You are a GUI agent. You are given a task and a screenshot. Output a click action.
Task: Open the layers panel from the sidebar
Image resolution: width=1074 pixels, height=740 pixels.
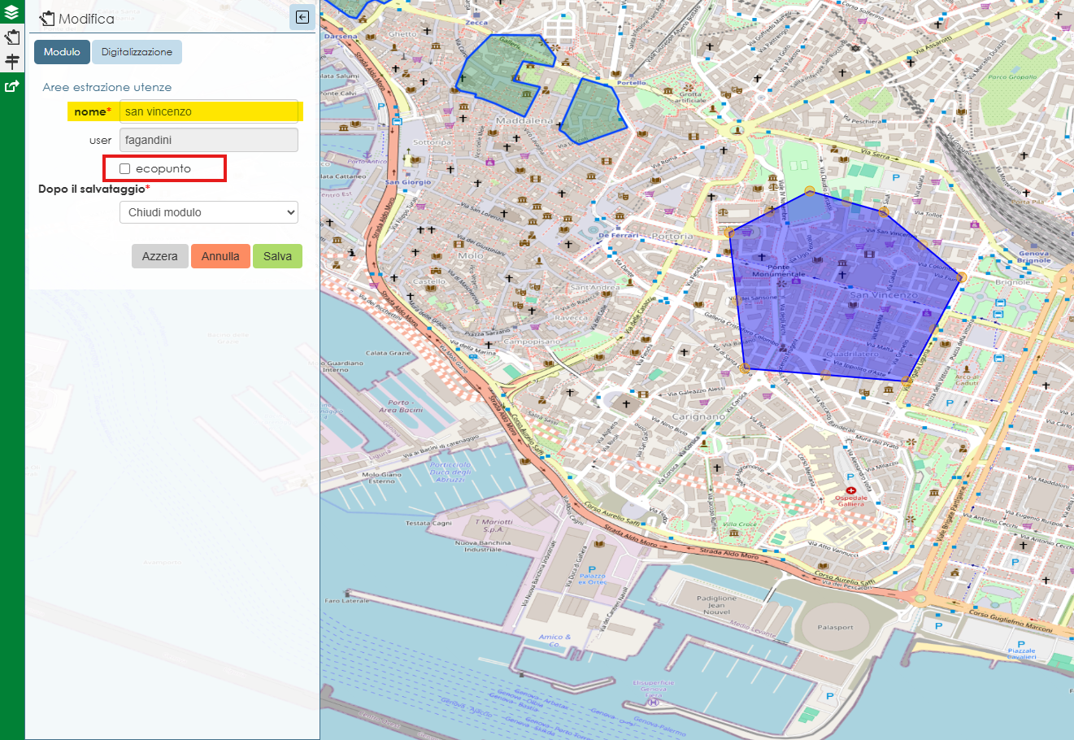11,13
